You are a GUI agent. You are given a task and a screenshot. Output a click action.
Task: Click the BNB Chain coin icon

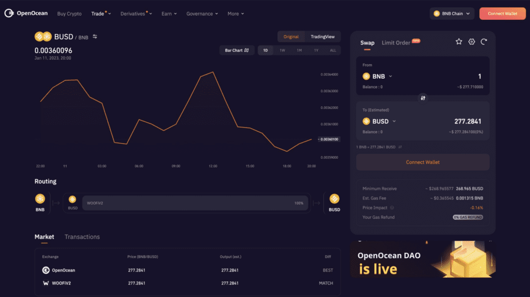pyautogui.click(x=437, y=13)
